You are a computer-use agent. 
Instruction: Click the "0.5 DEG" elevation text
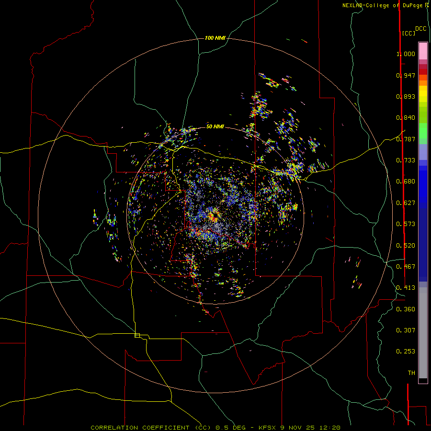pyautogui.click(x=231, y=428)
